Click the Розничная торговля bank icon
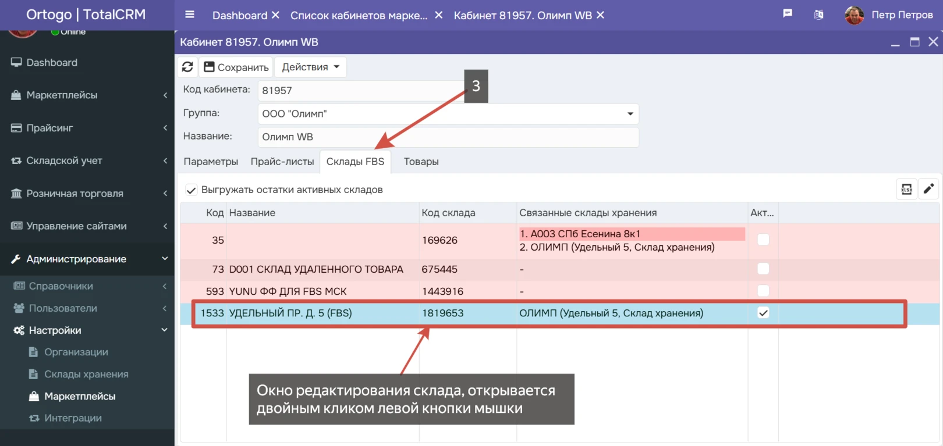 [x=16, y=193]
